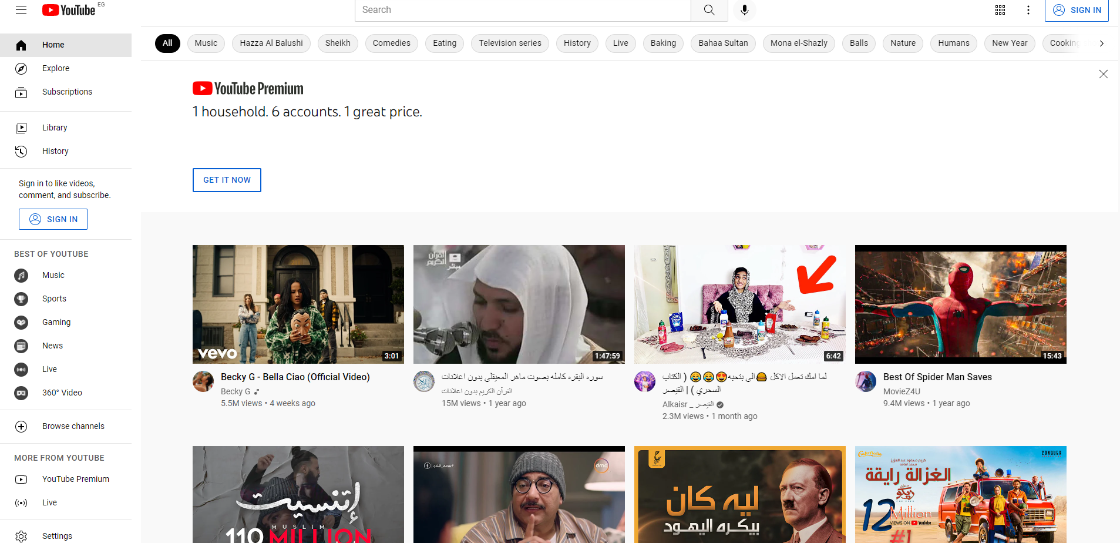Show more category chips with arrow
This screenshot has width=1120, height=543.
tap(1101, 43)
